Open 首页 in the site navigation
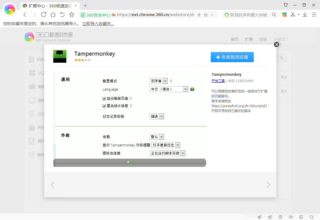320x220 pixels. pos(235,39)
